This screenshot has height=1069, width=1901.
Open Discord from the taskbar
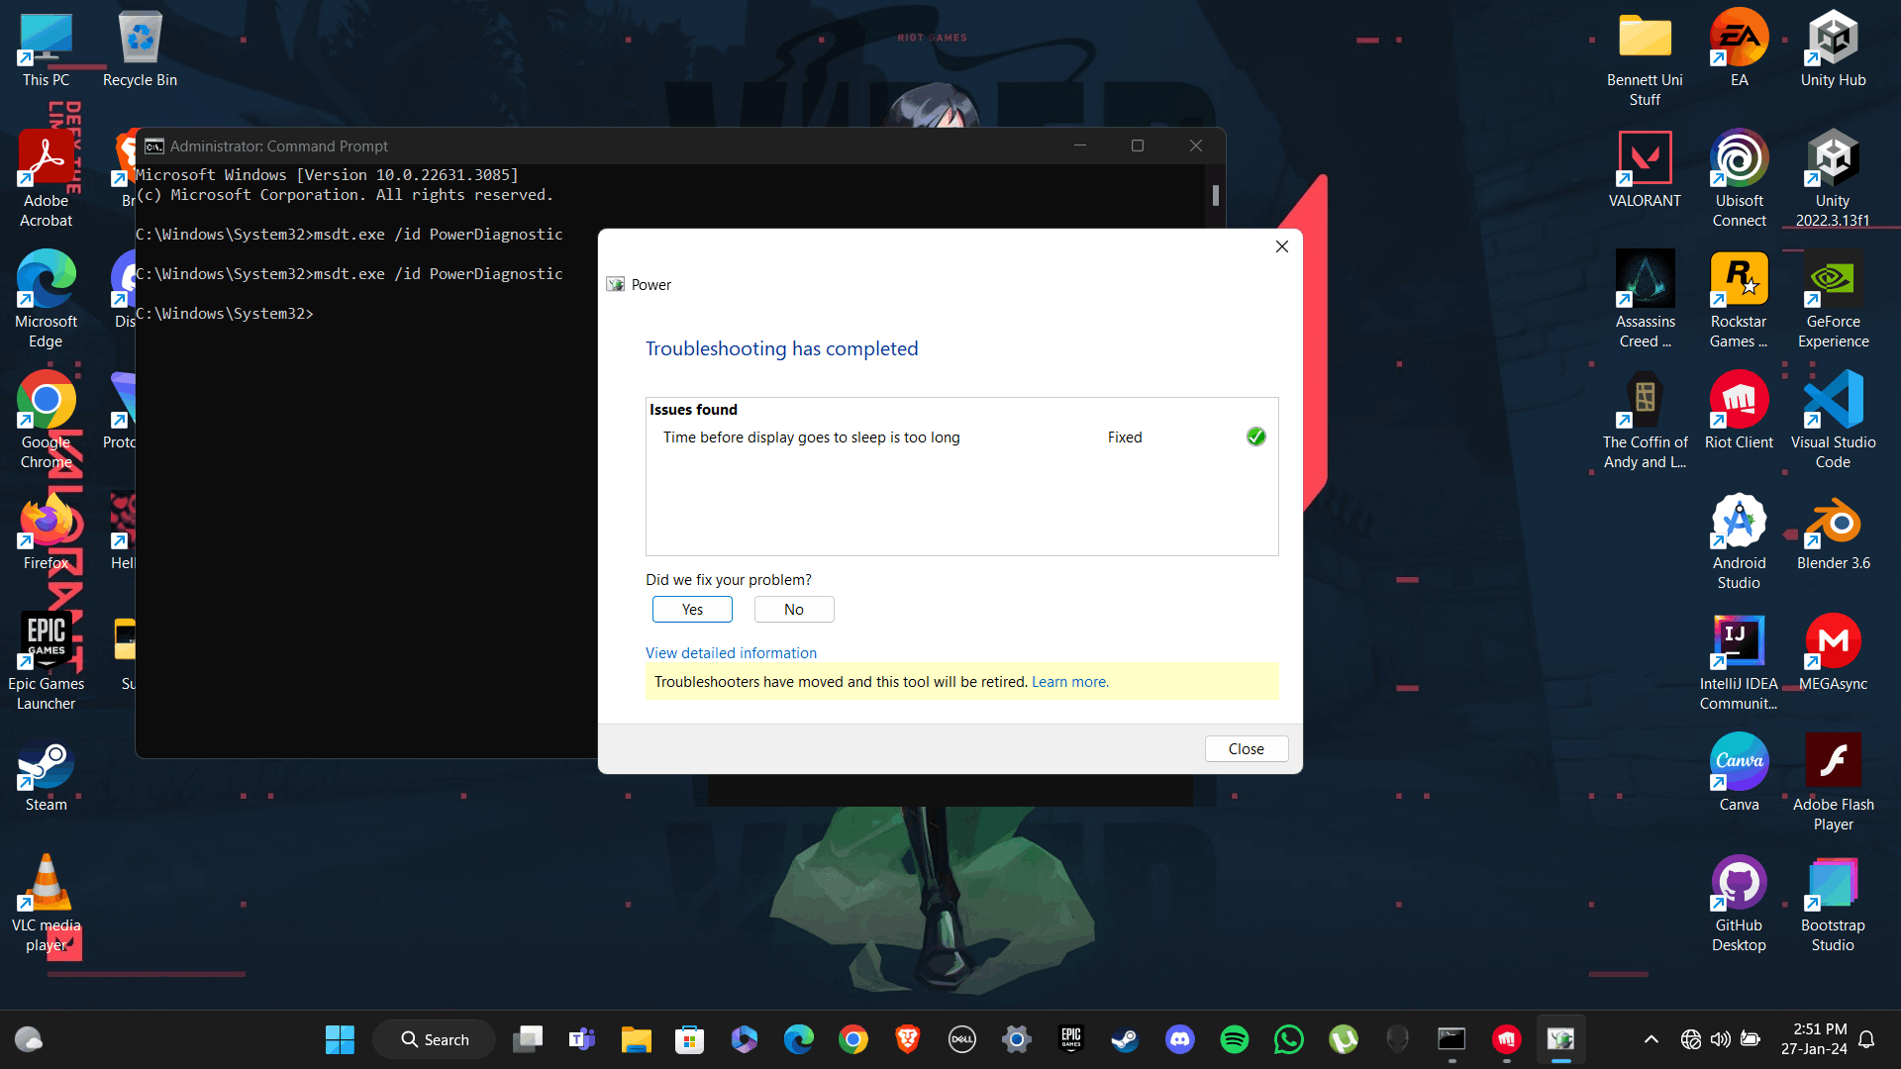(1180, 1039)
